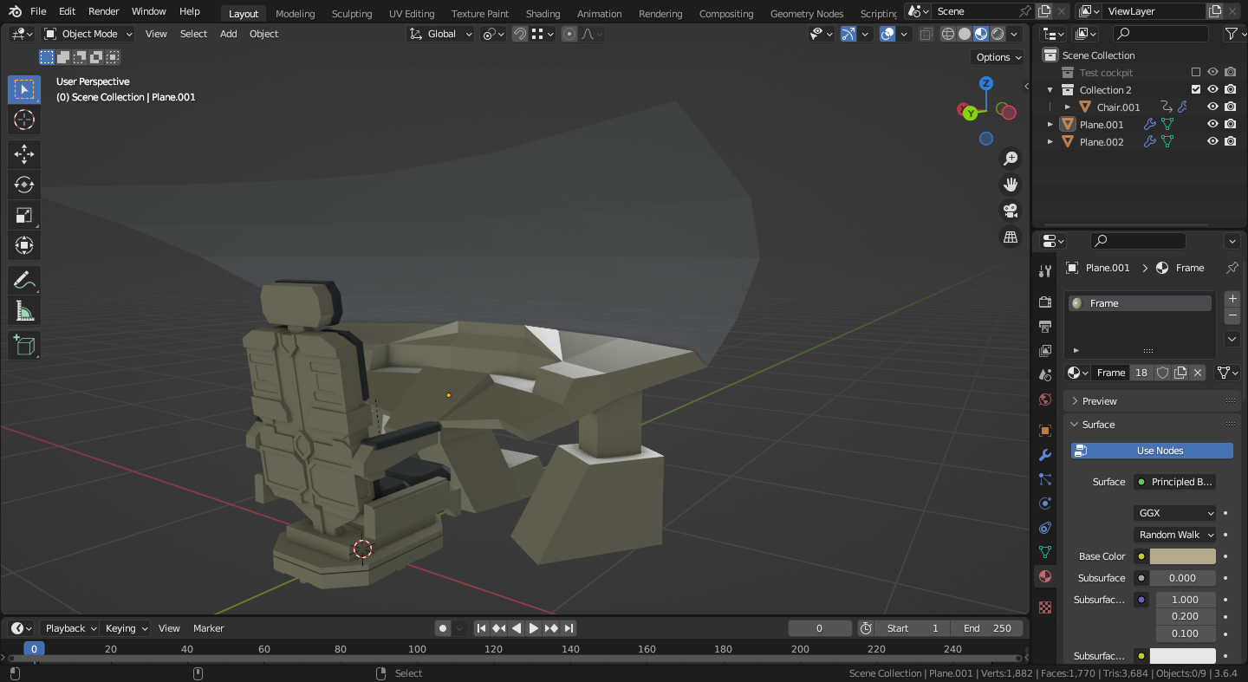Pick the Scale tool
1248x682 pixels.
[x=24, y=215]
